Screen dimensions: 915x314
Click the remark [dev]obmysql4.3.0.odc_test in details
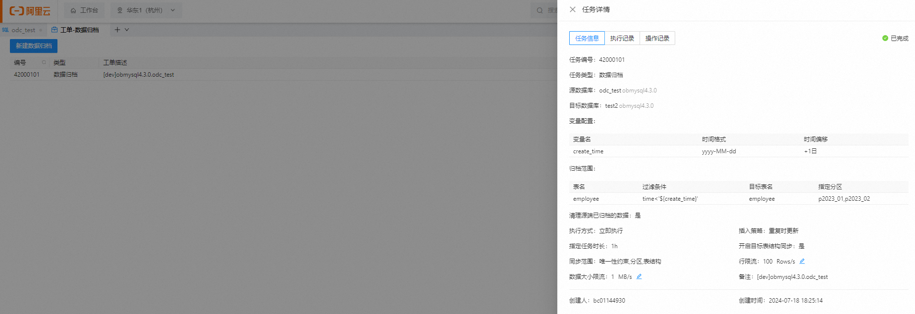tap(792, 277)
